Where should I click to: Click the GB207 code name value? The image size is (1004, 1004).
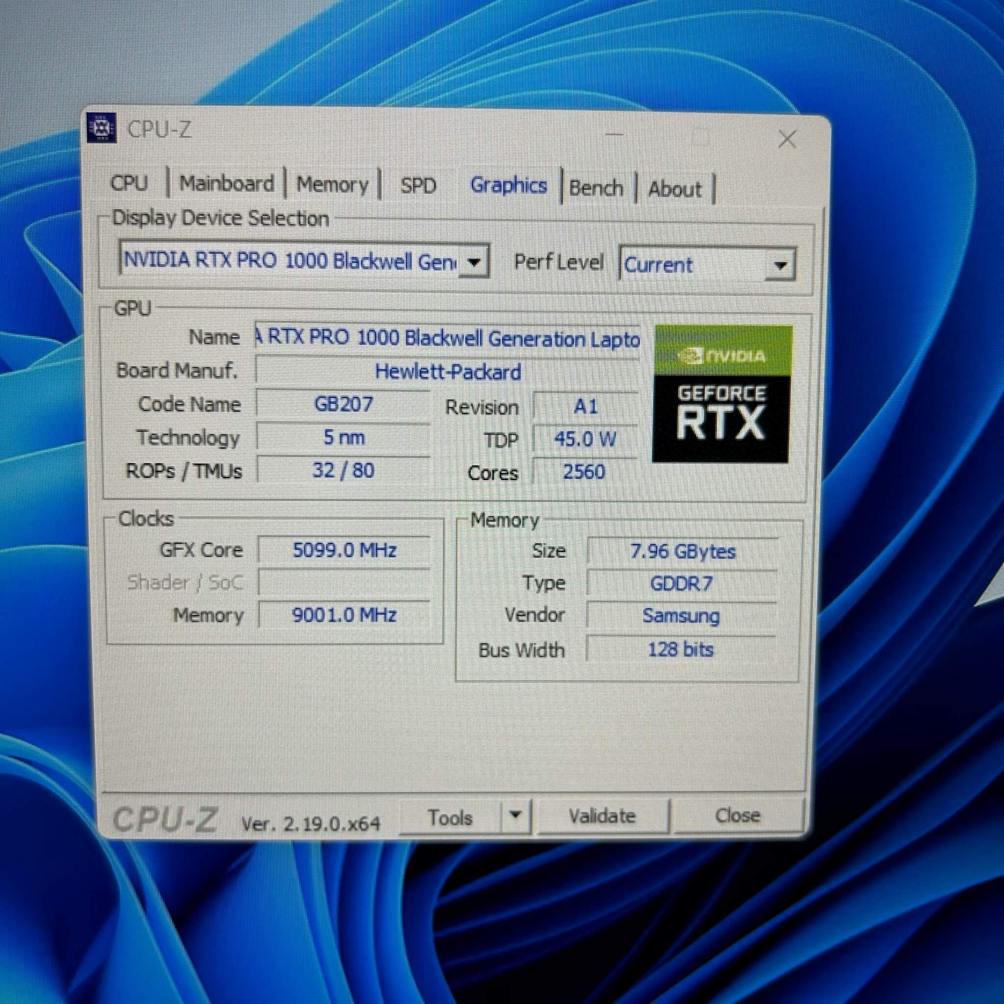point(344,404)
